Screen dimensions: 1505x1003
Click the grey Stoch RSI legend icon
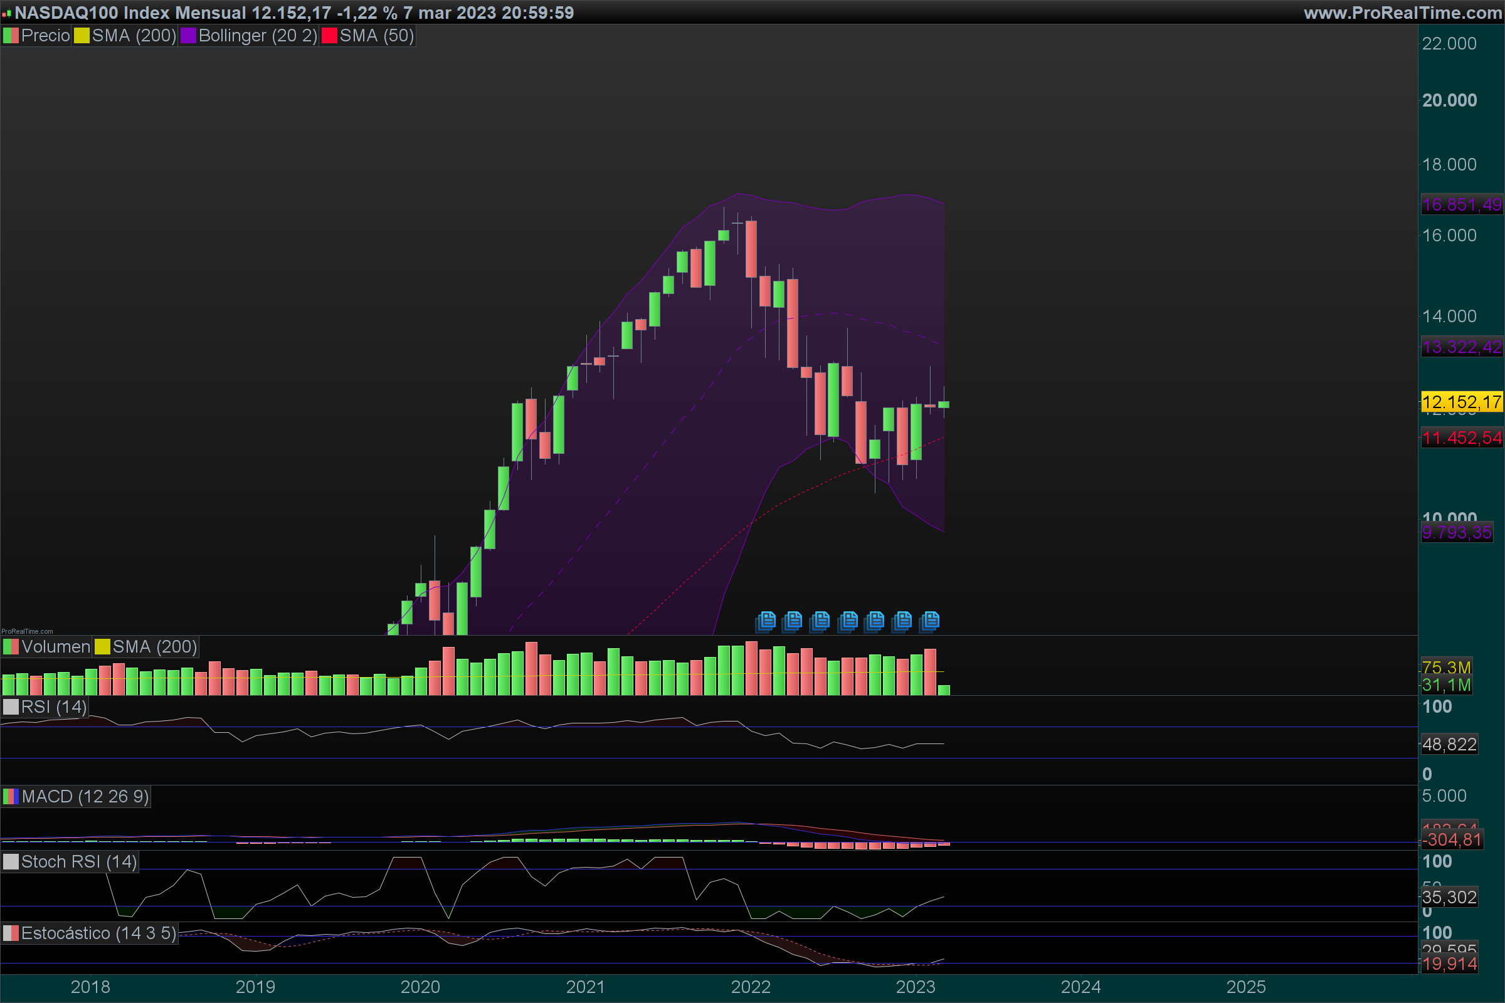[11, 861]
